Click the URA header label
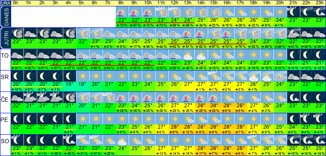Image resolution: width=326 pixels, height=156 pixels. 5,3
